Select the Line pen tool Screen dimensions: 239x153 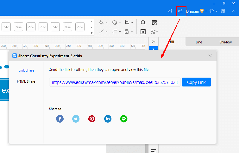(x=101, y=32)
